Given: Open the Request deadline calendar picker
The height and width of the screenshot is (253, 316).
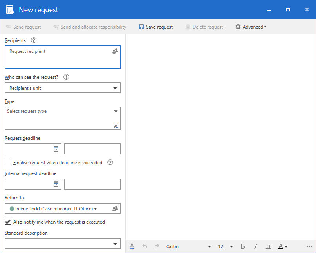Looking at the screenshot, I should tap(56, 149).
